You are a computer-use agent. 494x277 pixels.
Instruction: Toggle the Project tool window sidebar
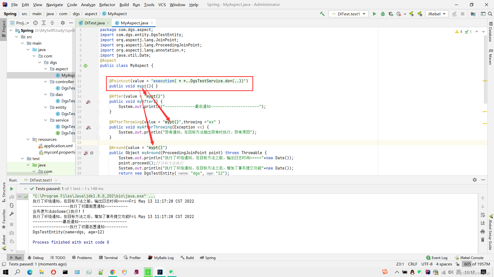pos(4,28)
